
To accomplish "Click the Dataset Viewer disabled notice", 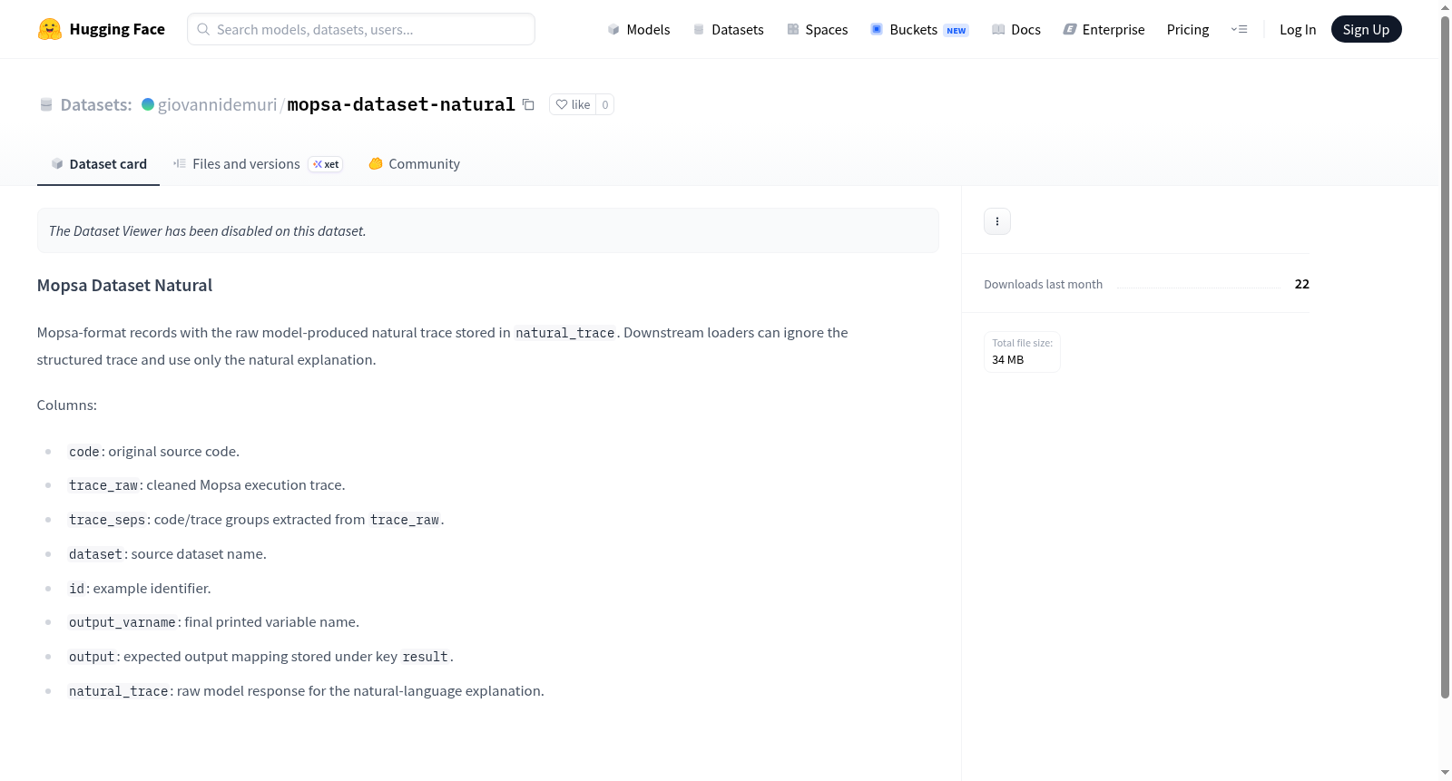I will pyautogui.click(x=488, y=230).
